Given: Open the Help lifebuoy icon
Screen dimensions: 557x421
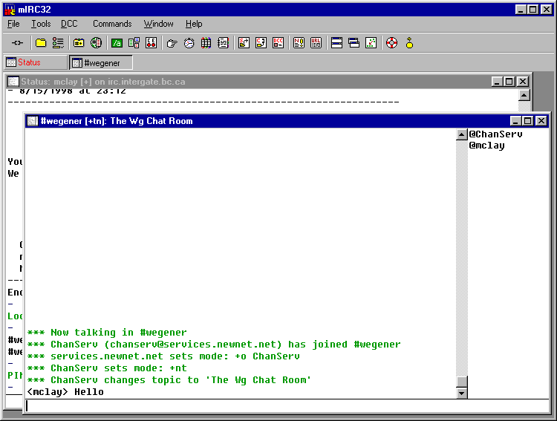Looking at the screenshot, I should click(392, 43).
